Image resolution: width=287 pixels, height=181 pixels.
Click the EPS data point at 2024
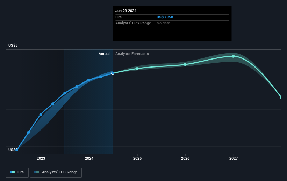89,80
